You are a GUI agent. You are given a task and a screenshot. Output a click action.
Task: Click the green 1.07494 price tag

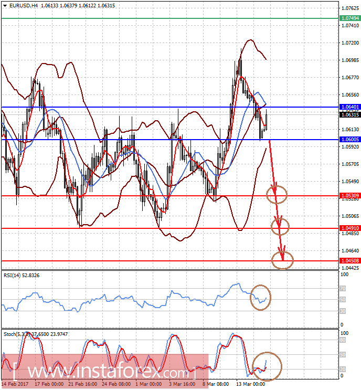tap(350, 18)
